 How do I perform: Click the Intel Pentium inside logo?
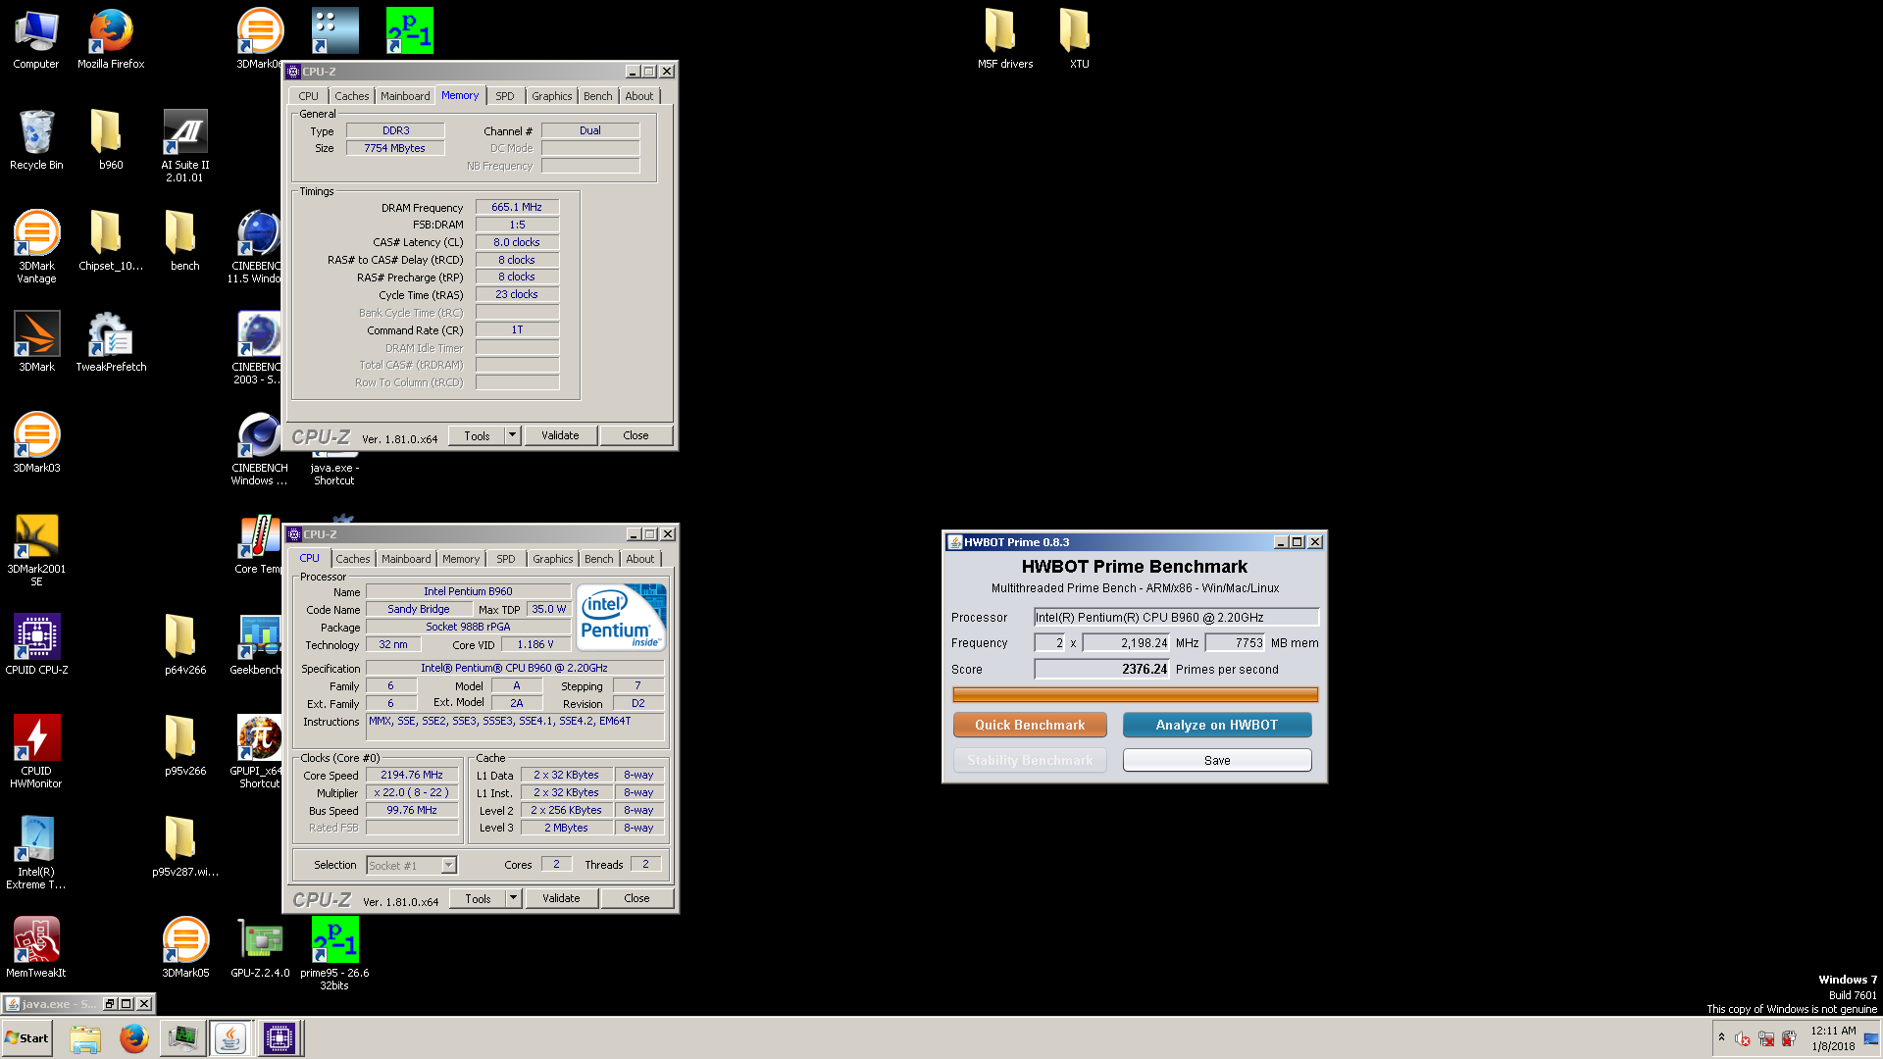coord(622,617)
